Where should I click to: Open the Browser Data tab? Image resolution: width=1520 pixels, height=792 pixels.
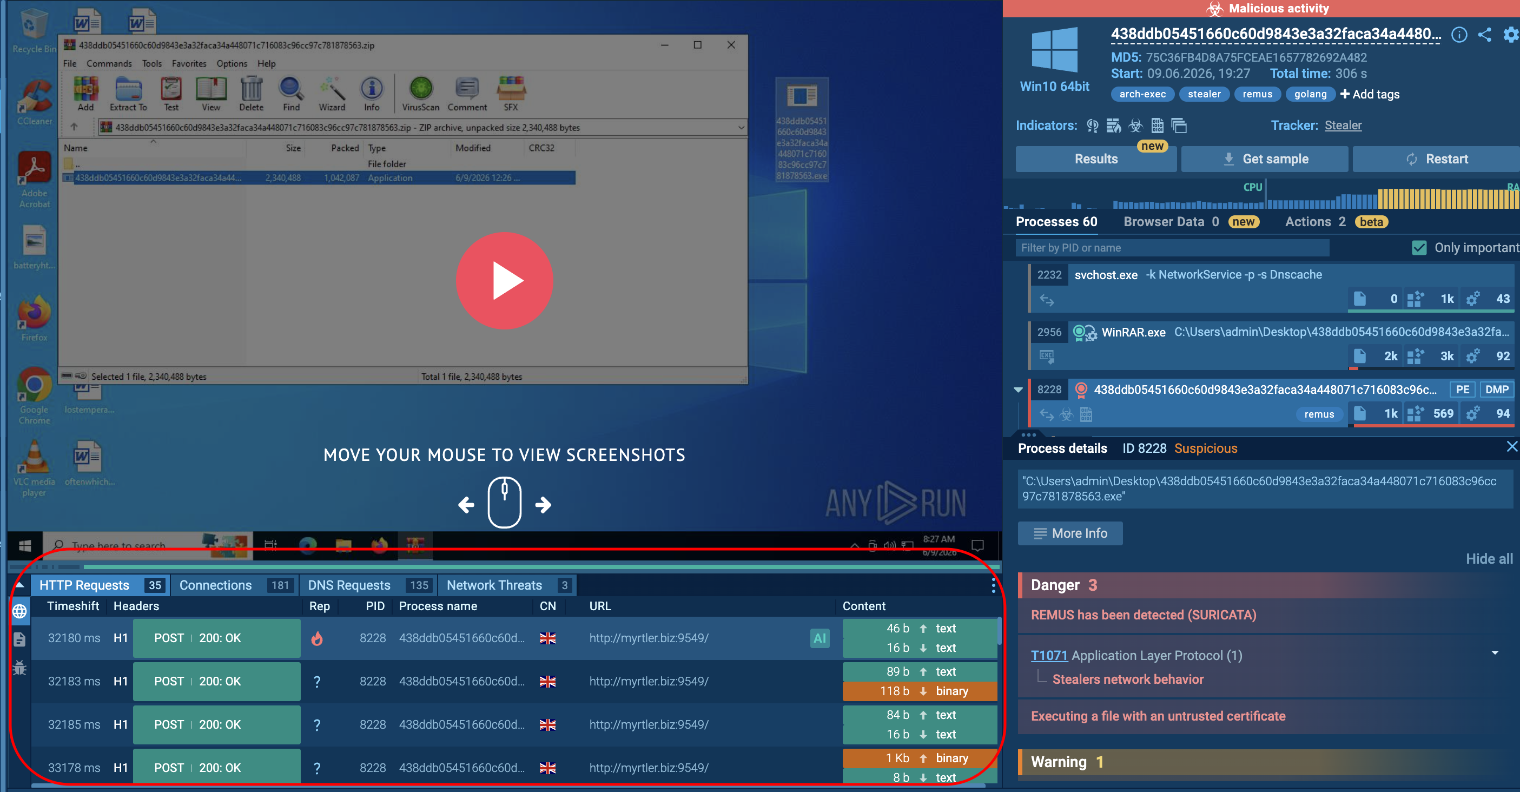point(1191,222)
